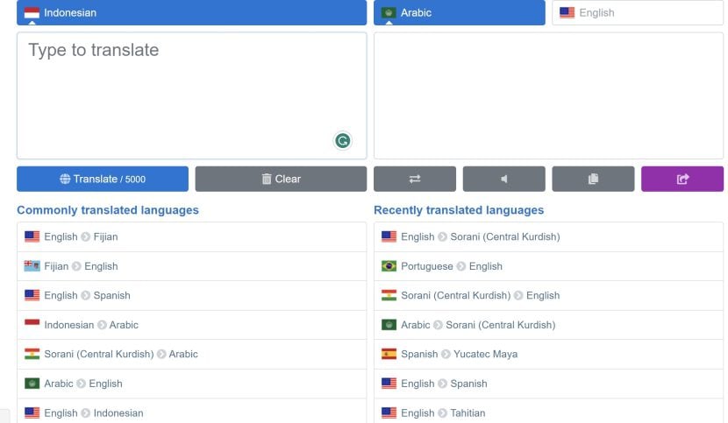Open English to Sorani (Central Kurdish) pair
The height and width of the screenshot is (423, 728).
tap(548, 236)
